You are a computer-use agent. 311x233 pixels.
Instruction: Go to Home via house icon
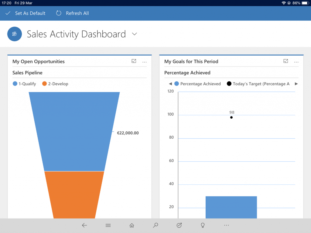132,225
